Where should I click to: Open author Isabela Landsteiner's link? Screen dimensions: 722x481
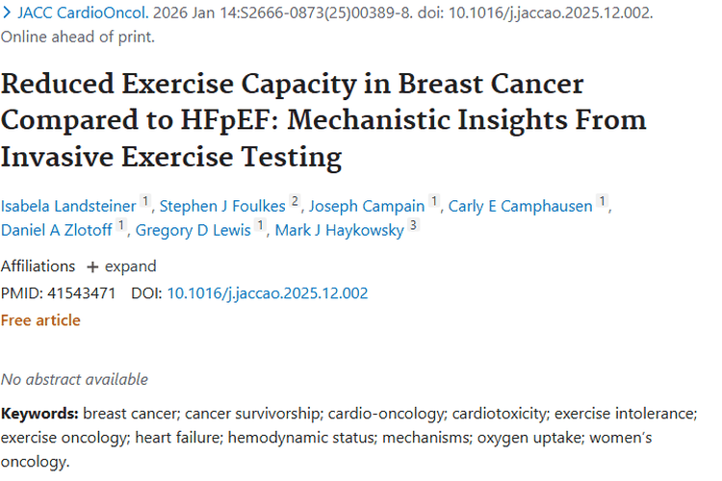(x=68, y=204)
